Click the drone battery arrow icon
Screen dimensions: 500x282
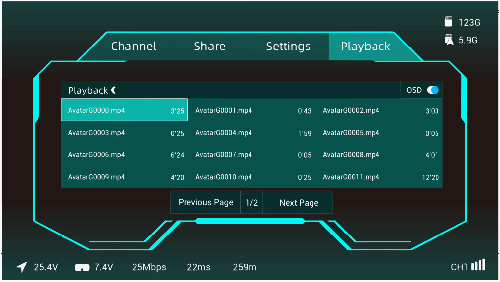click(21, 267)
